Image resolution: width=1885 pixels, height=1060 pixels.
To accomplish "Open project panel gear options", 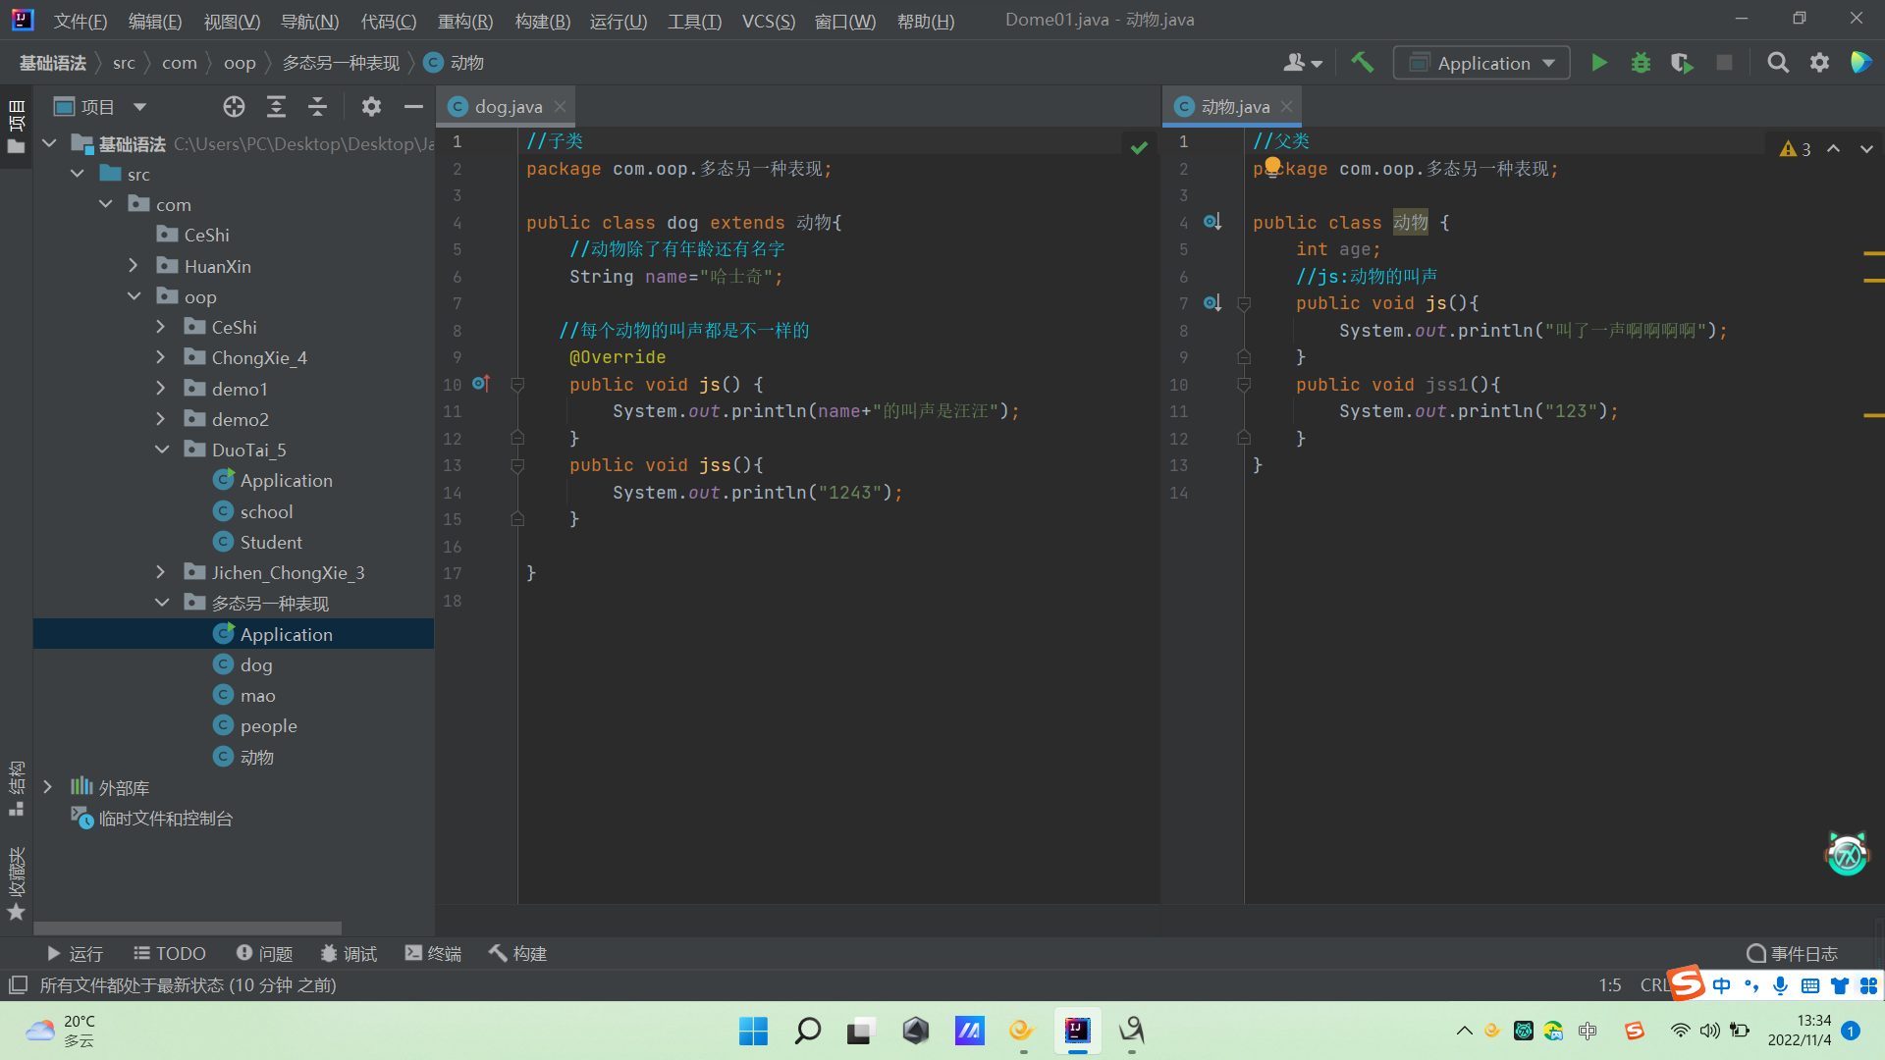I will [x=371, y=107].
